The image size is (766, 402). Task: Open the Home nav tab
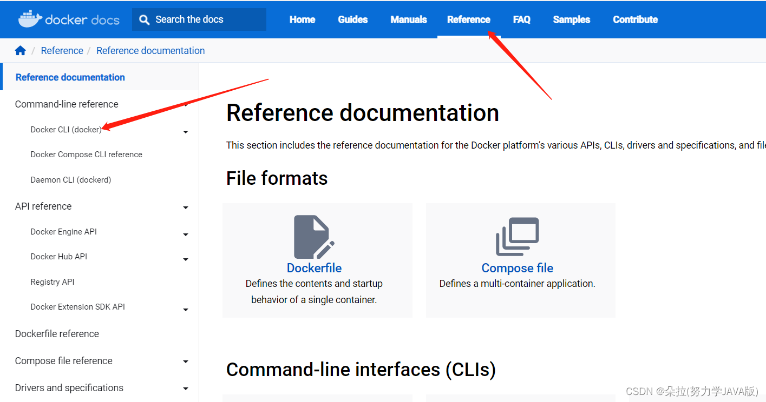302,19
